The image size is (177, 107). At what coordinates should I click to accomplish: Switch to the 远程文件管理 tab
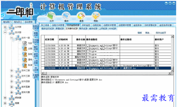point(58,25)
